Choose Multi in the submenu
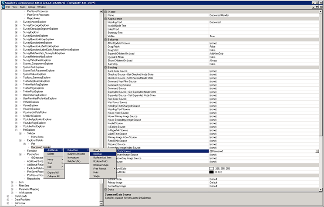This screenshot has width=324, height=207. (x=103, y=172)
